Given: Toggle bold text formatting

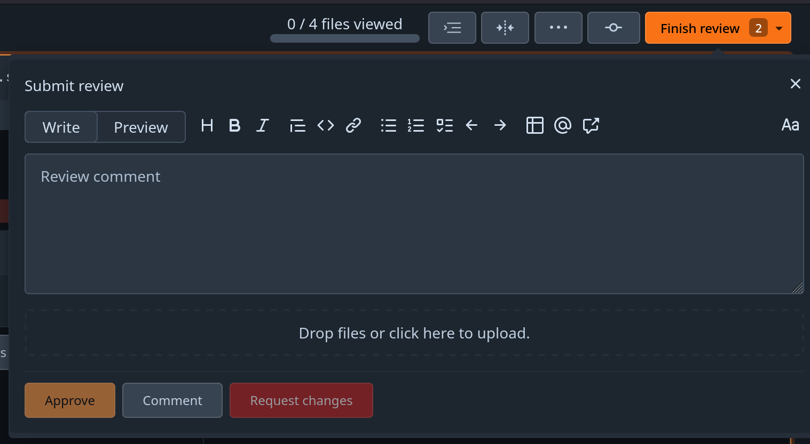Looking at the screenshot, I should [x=234, y=126].
